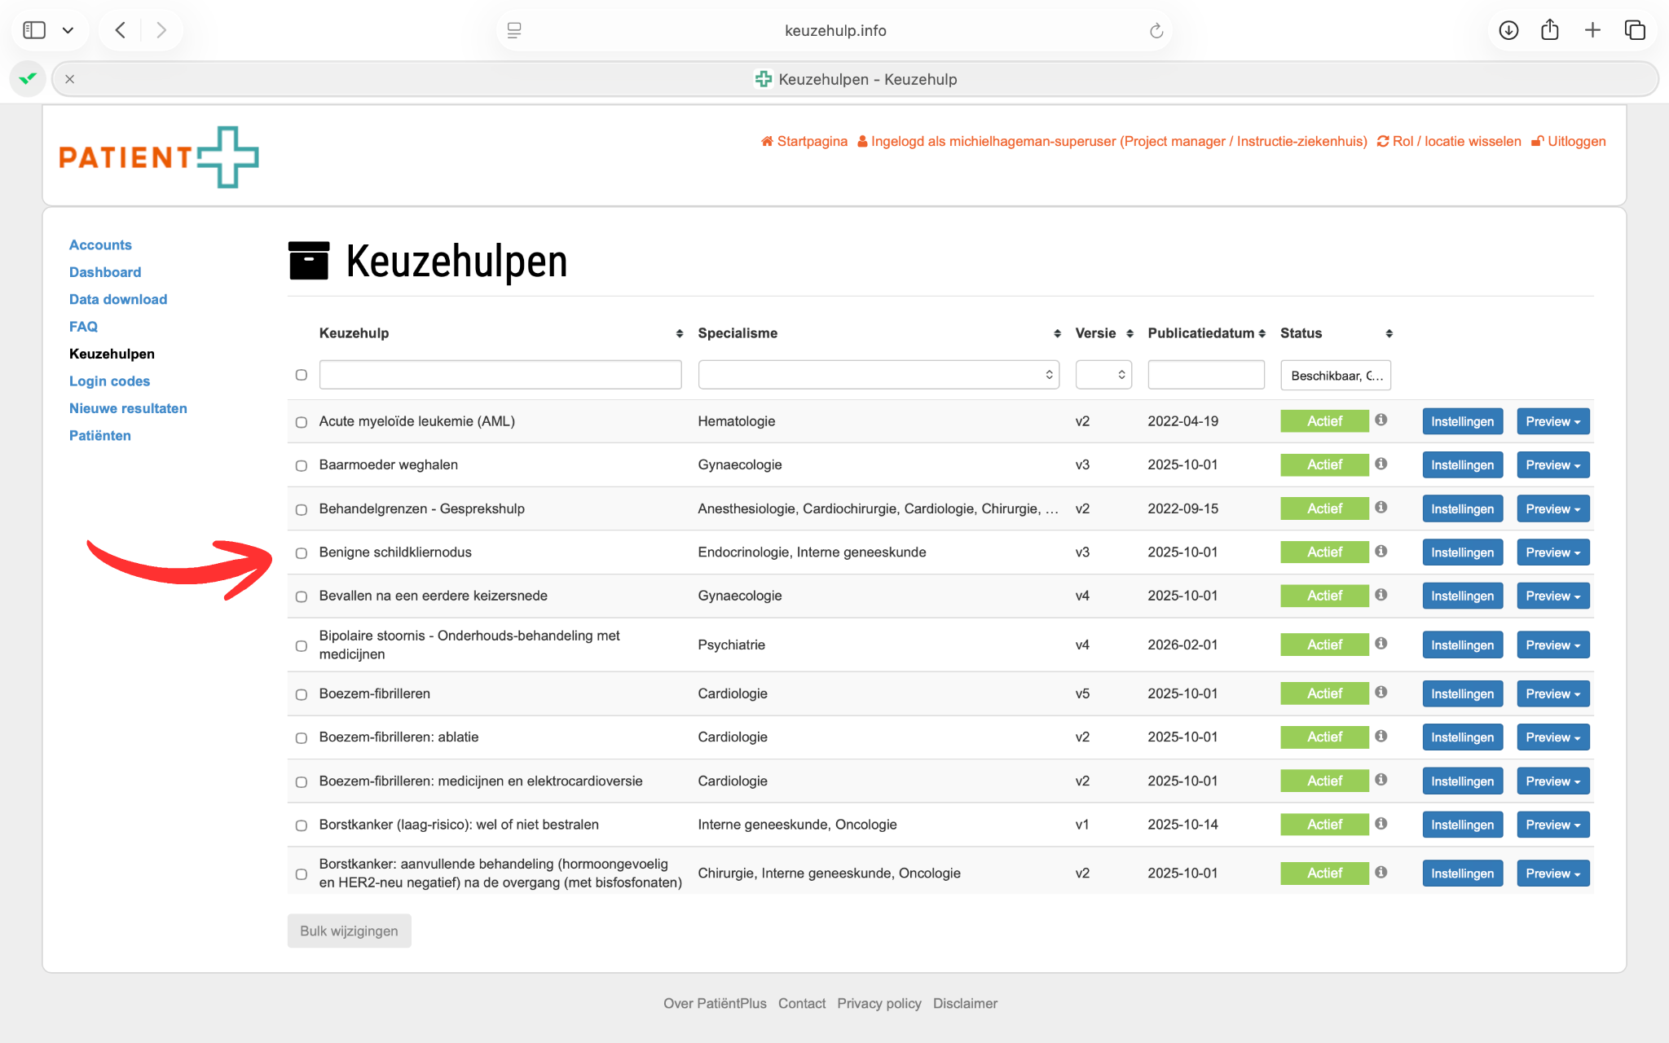Check the Benigne schildkliernodus row checkbox
1669x1043 pixels.
(x=302, y=553)
